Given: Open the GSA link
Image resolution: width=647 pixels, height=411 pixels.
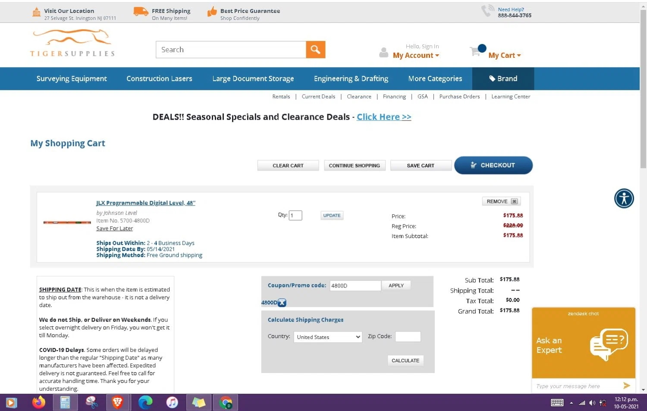Looking at the screenshot, I should [x=423, y=97].
